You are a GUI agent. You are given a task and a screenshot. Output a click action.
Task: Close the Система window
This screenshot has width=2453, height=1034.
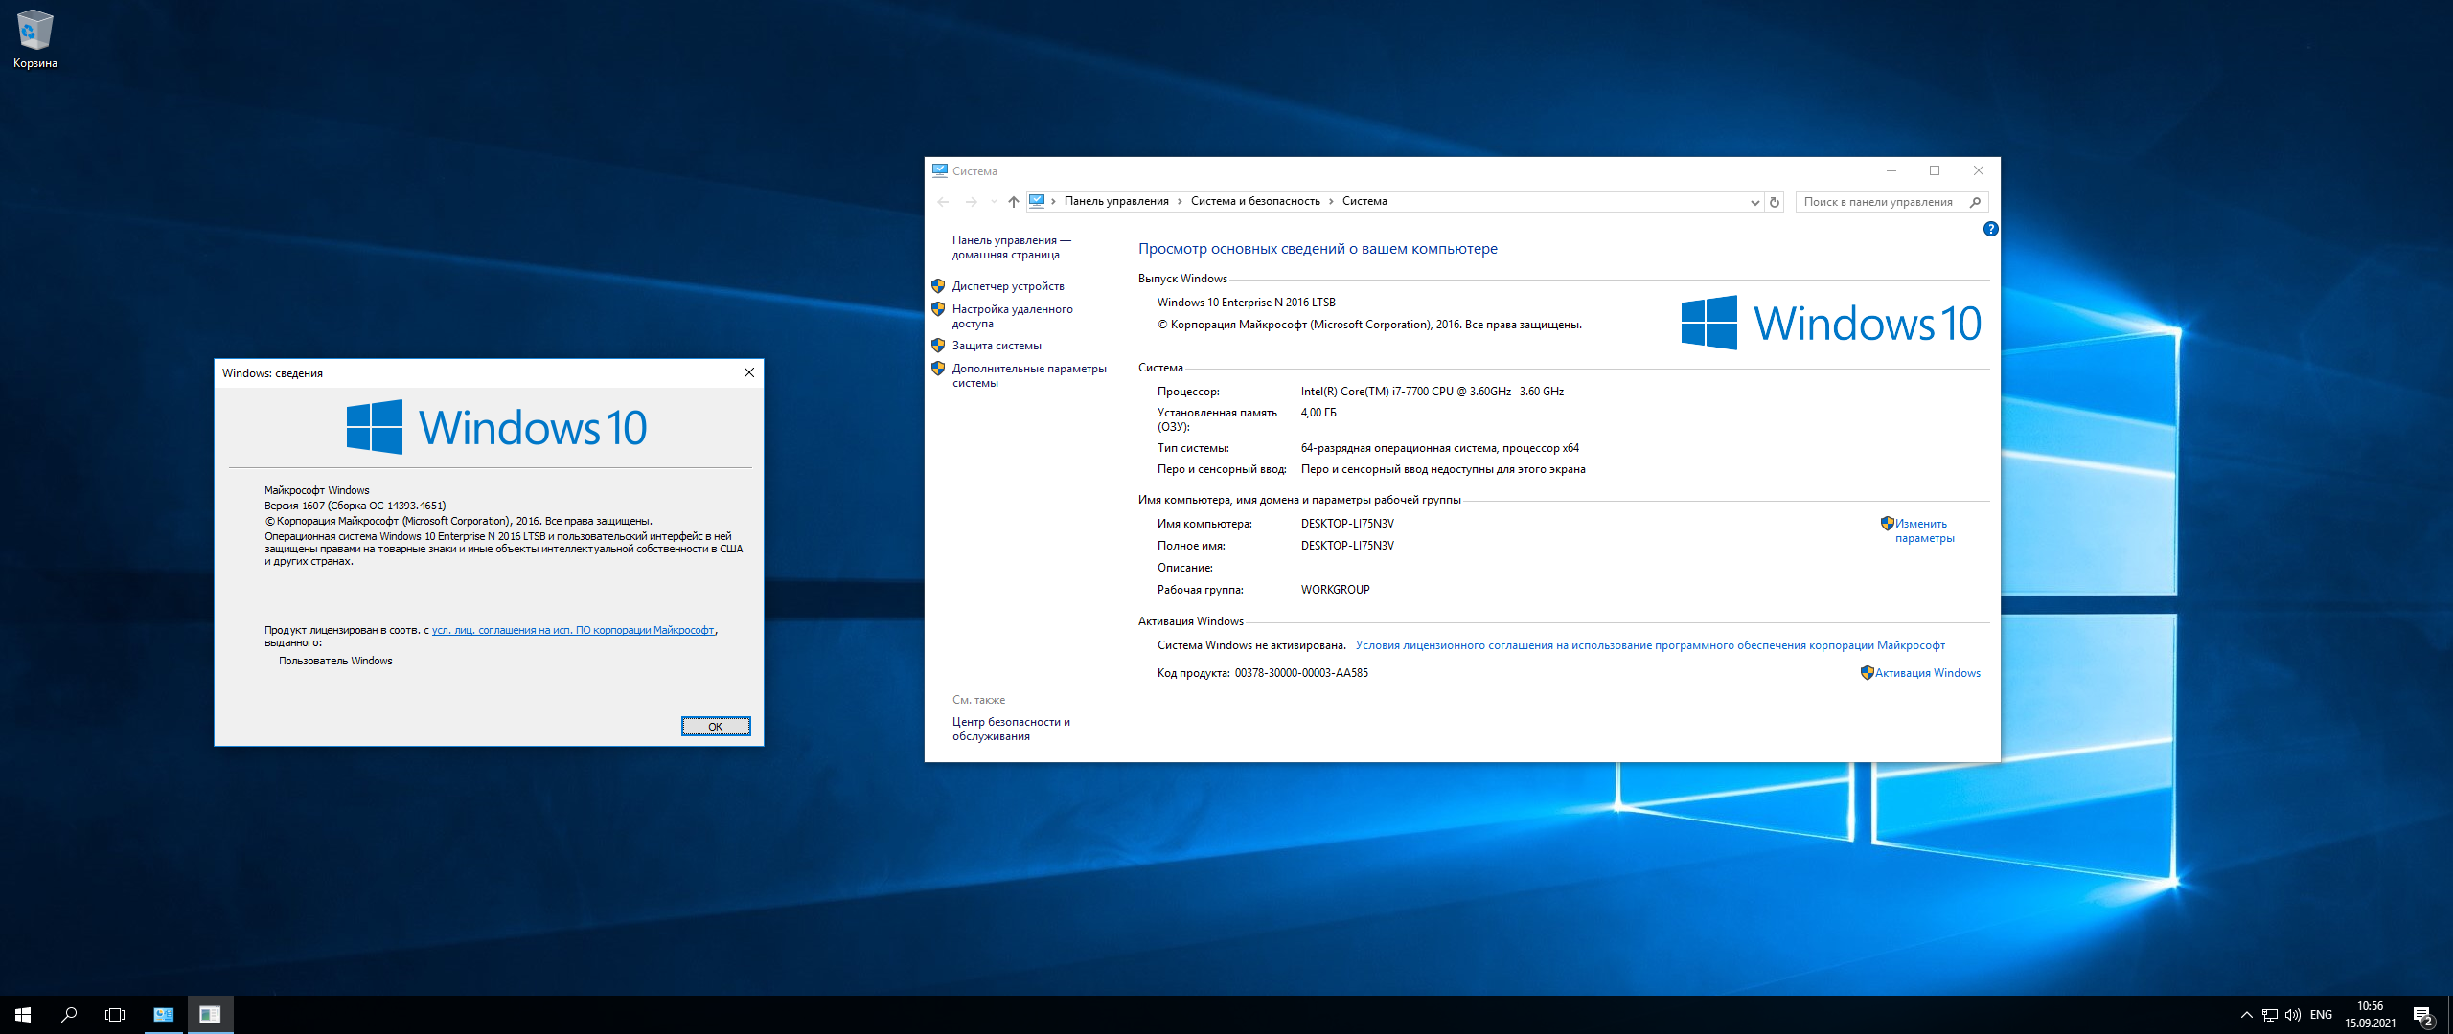[1979, 170]
